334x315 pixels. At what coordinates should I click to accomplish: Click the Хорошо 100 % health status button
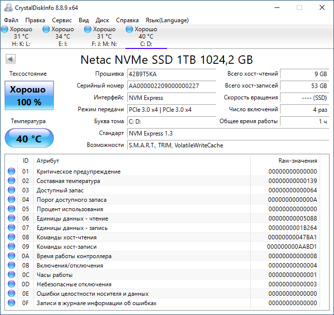(x=29, y=95)
